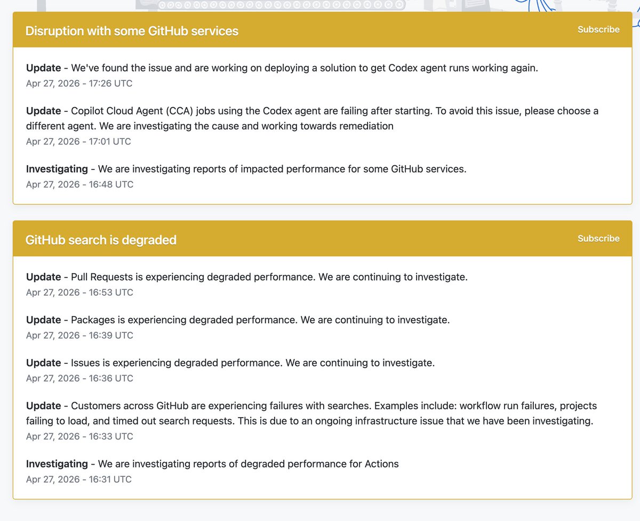
Task: Subscribe to GitHub search is degraded incident
Action: click(598, 238)
